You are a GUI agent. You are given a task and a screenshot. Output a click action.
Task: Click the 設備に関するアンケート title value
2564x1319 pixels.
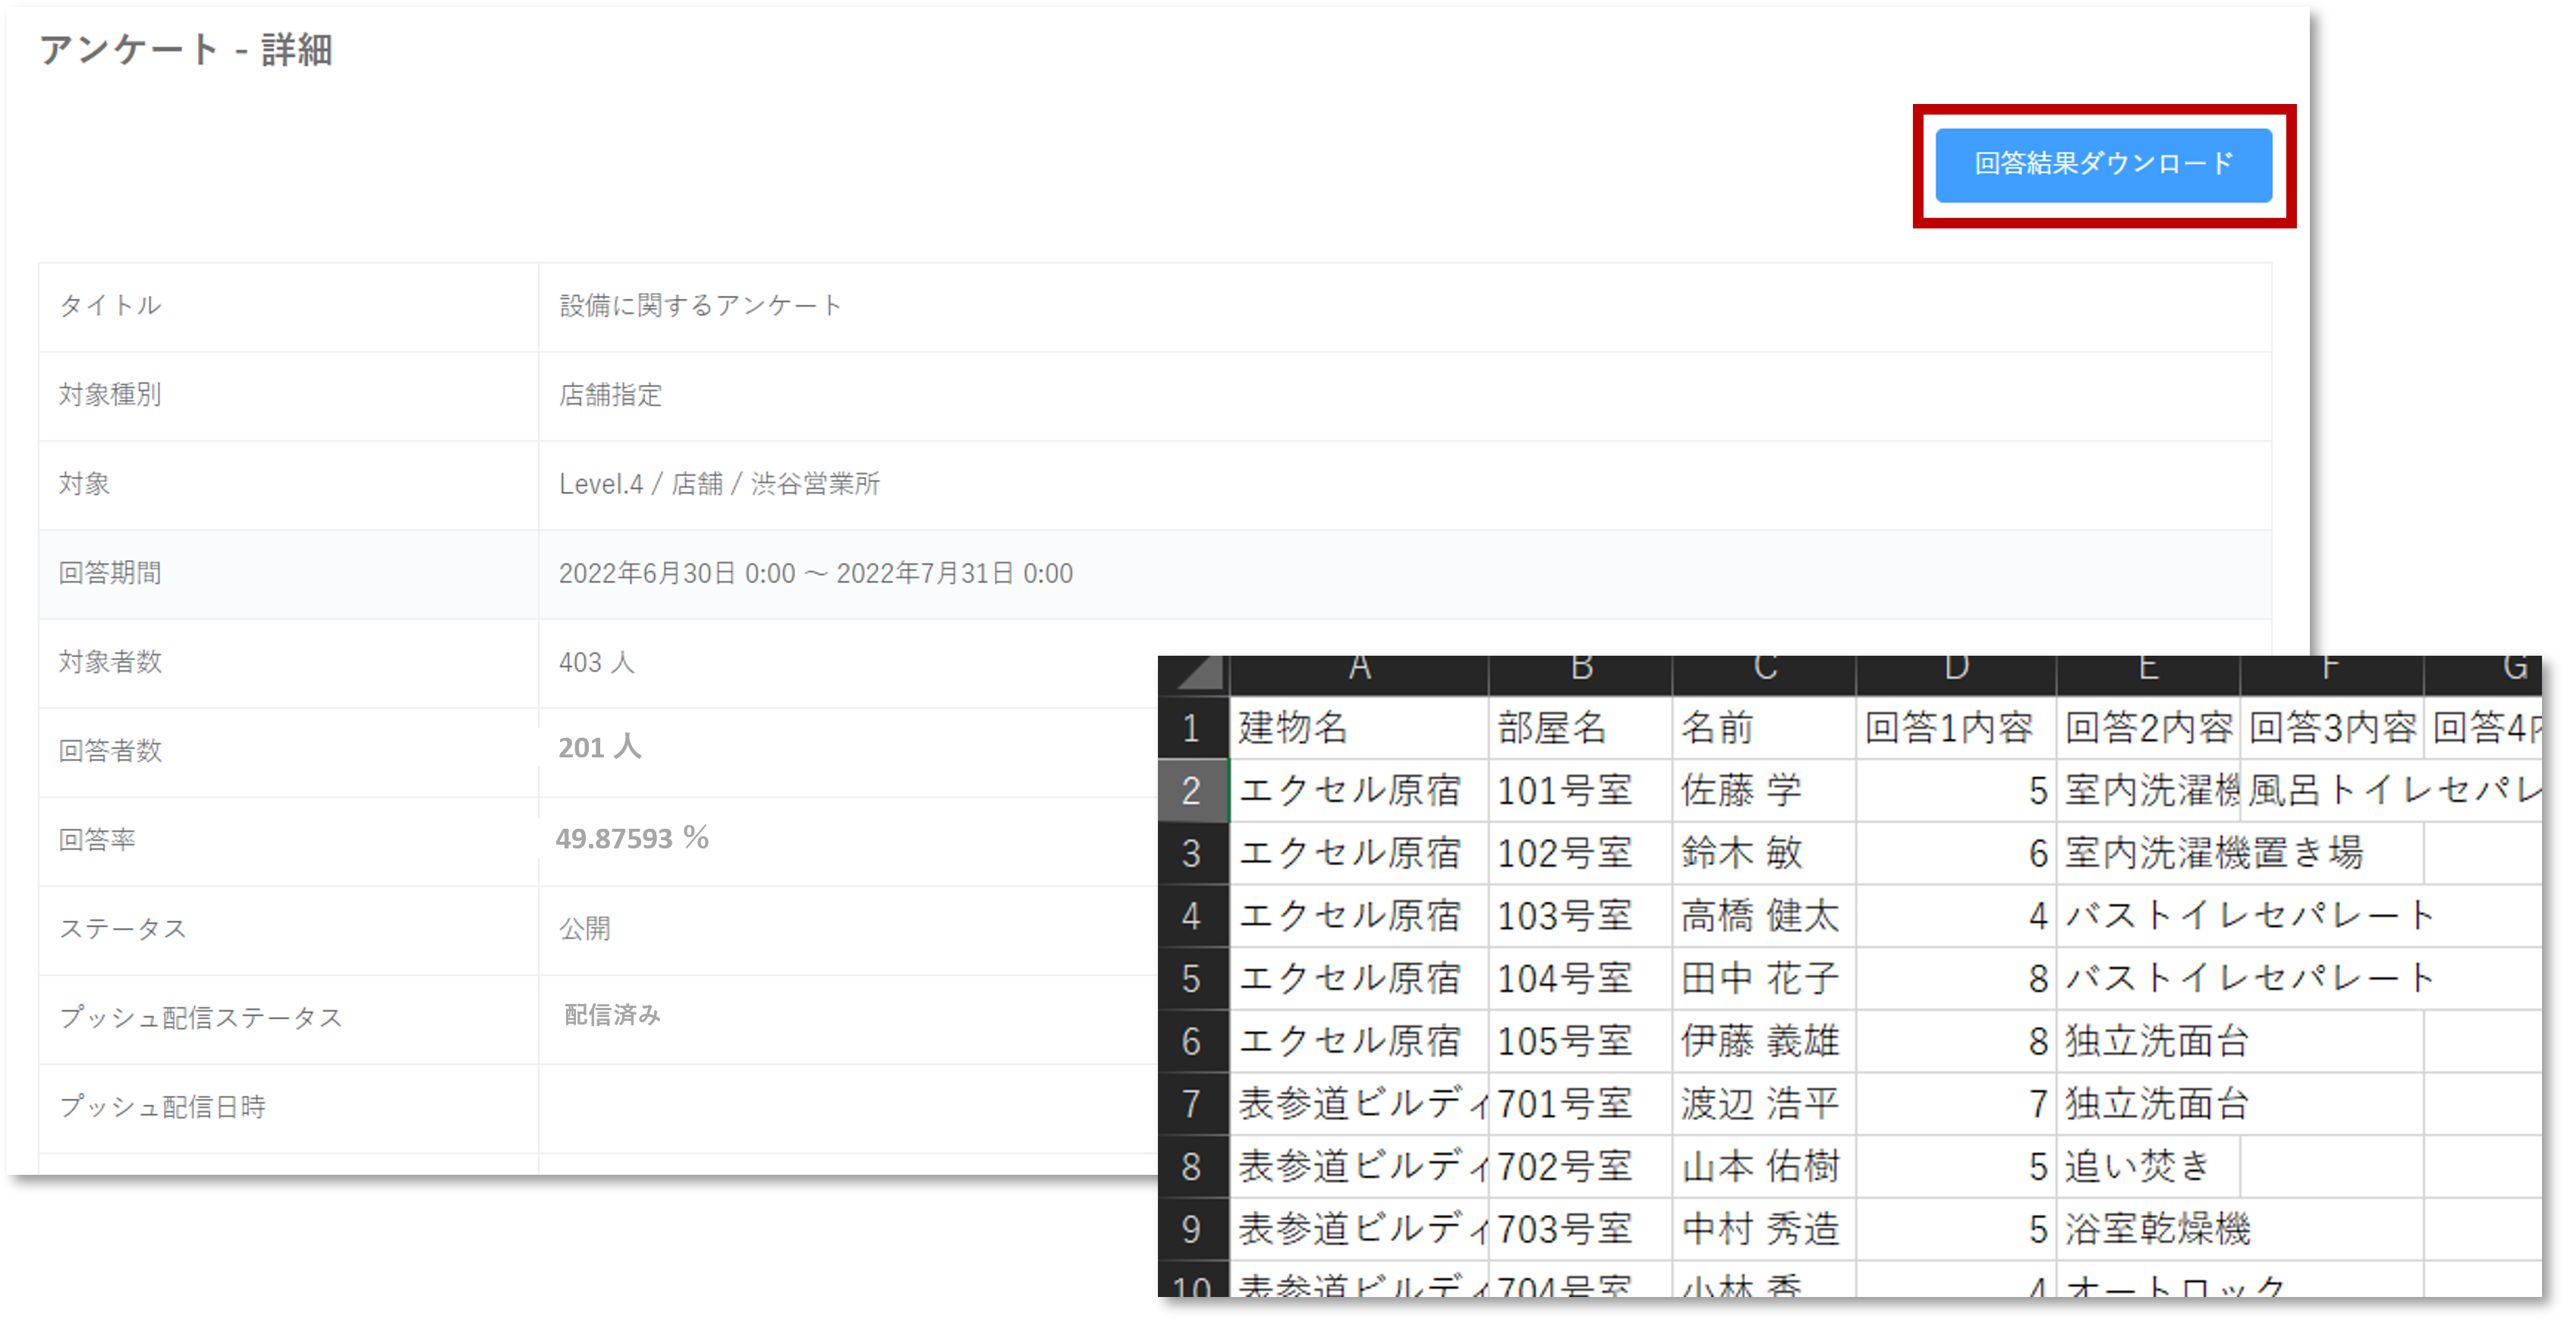click(700, 306)
